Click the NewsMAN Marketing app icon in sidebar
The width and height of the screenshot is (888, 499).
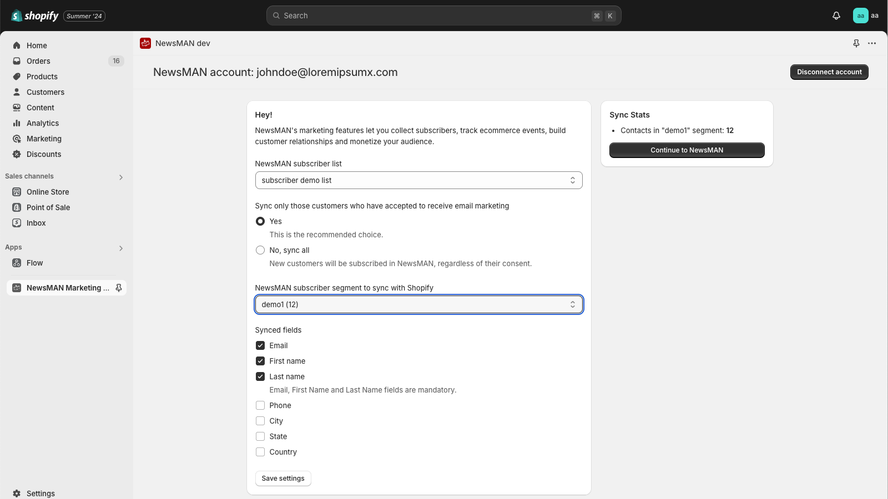click(x=17, y=288)
